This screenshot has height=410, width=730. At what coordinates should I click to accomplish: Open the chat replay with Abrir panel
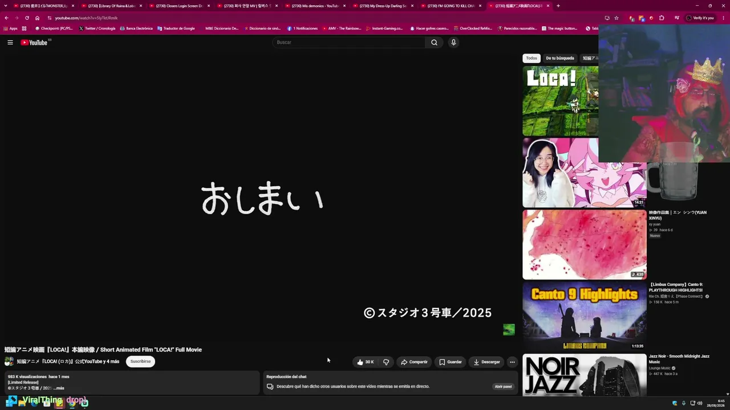[503, 387]
